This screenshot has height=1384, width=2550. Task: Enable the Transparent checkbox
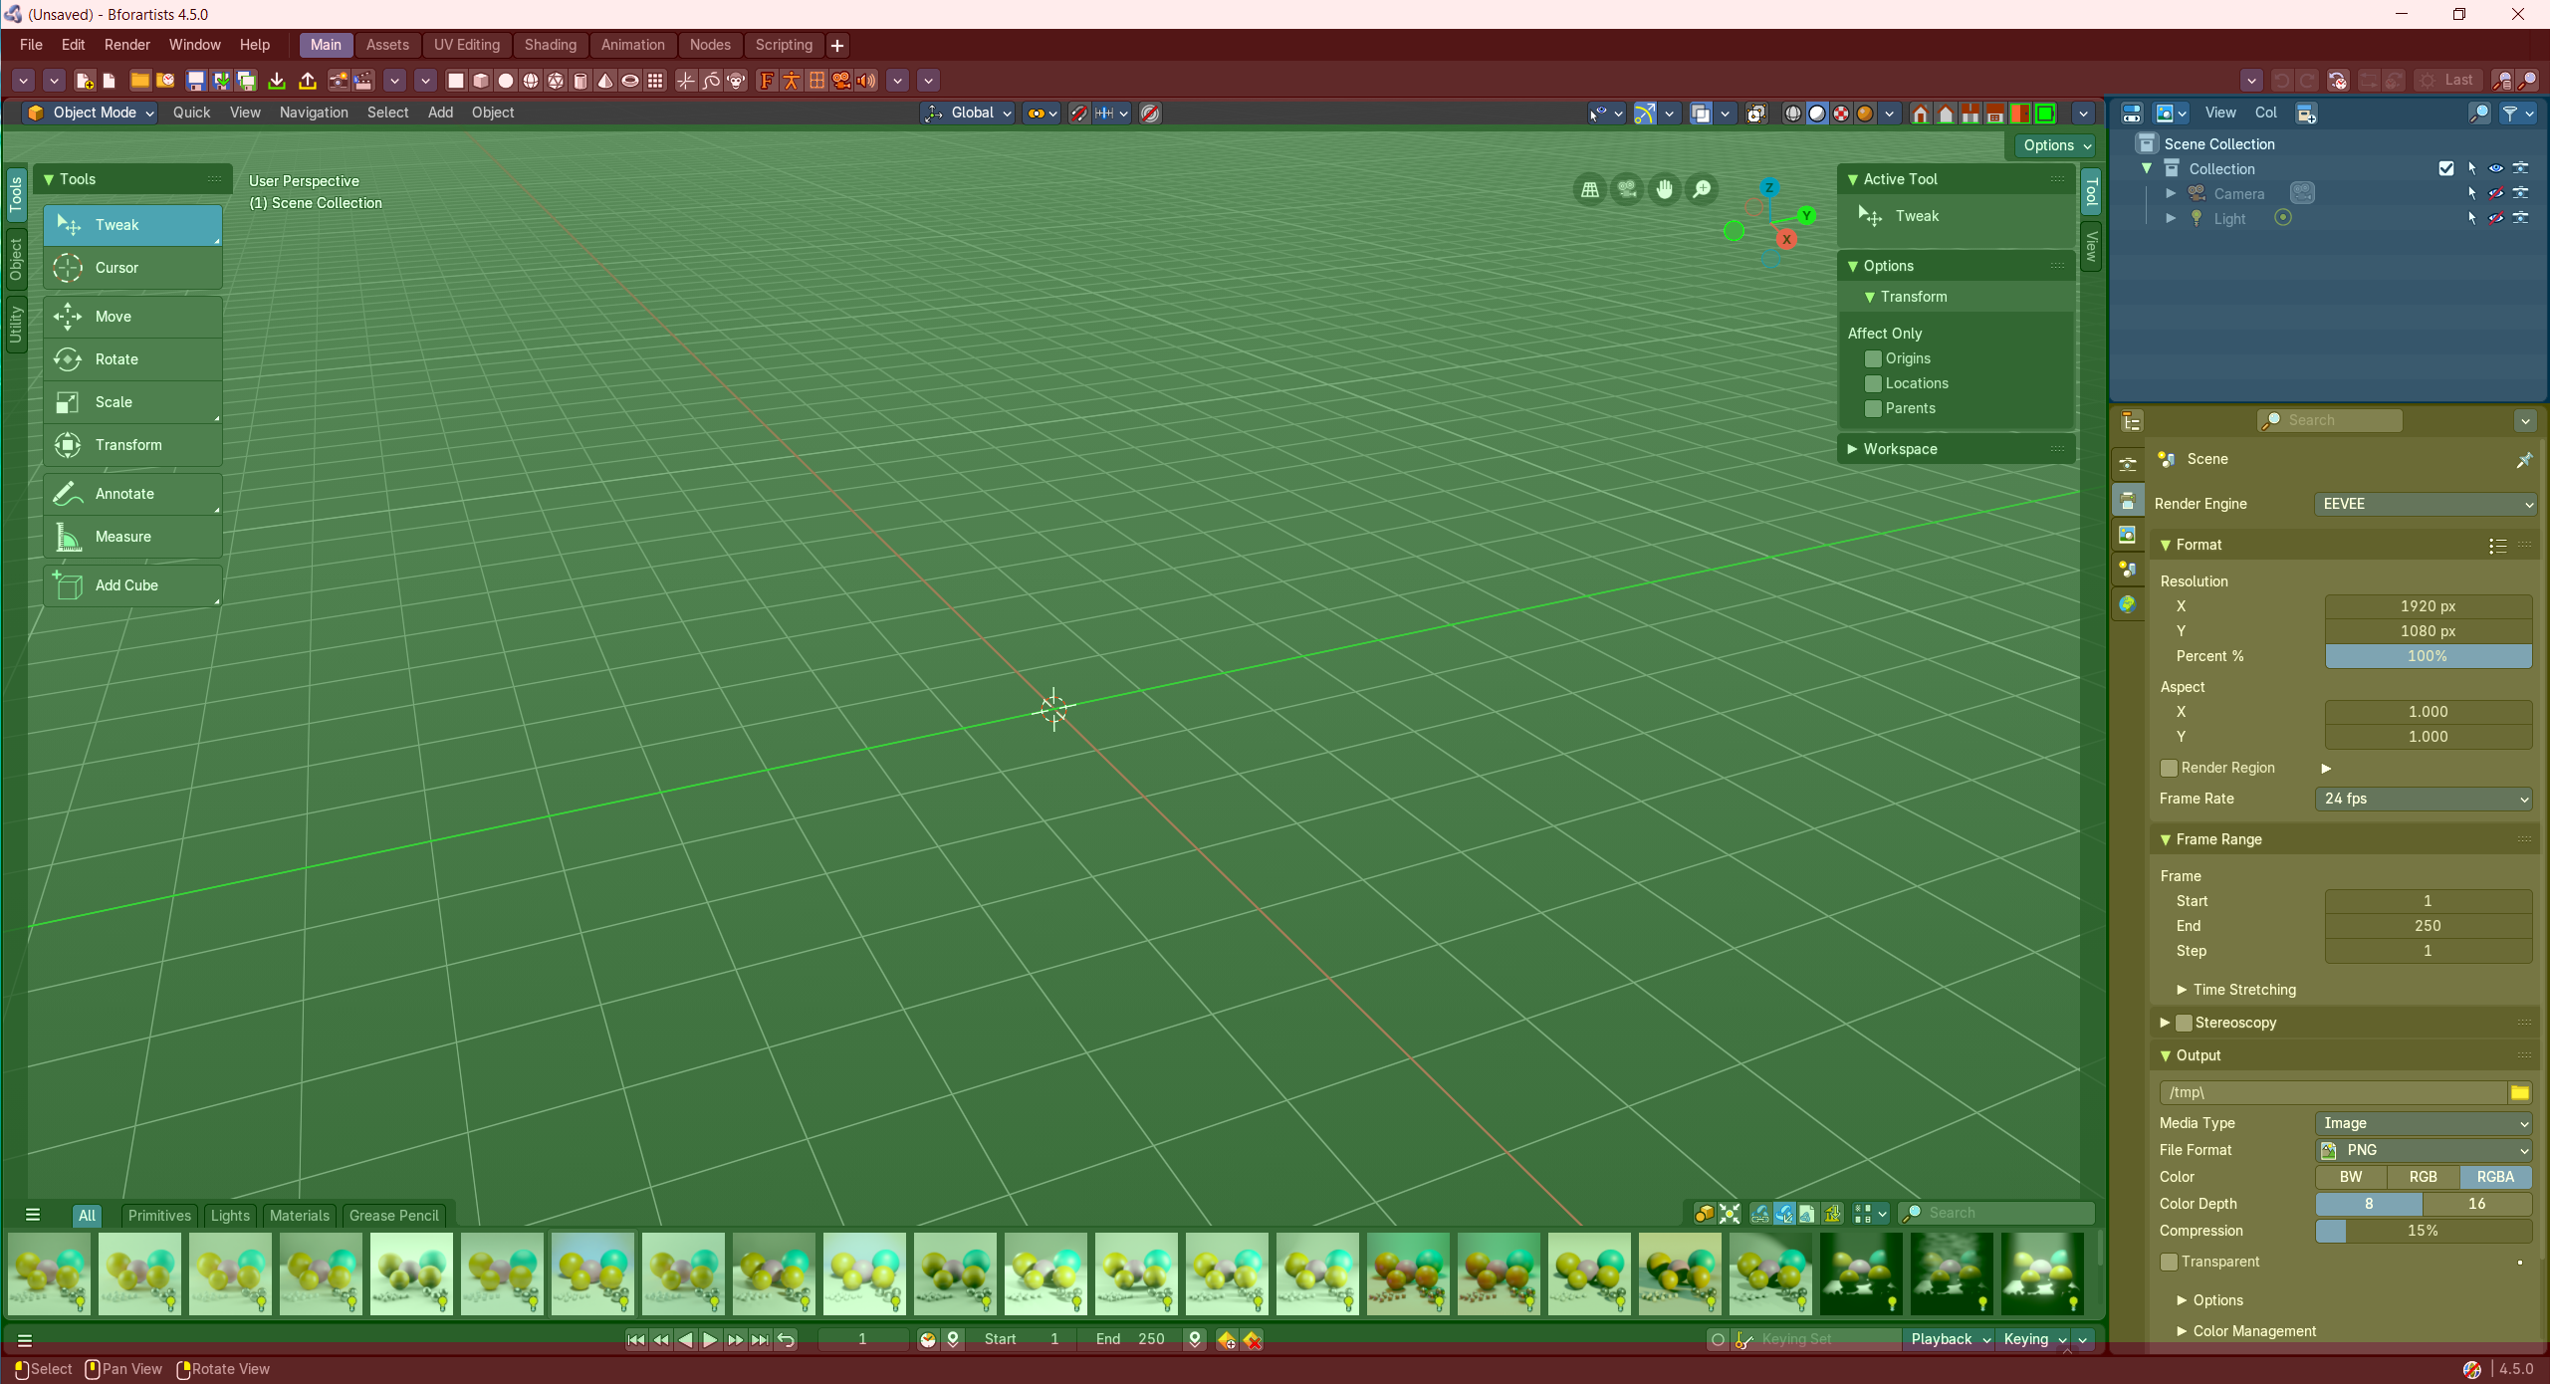[2169, 1262]
